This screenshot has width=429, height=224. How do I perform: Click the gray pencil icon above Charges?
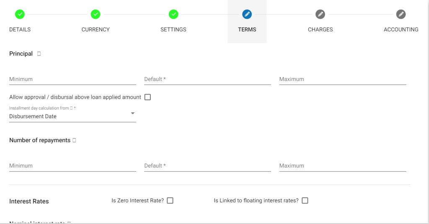pos(320,14)
